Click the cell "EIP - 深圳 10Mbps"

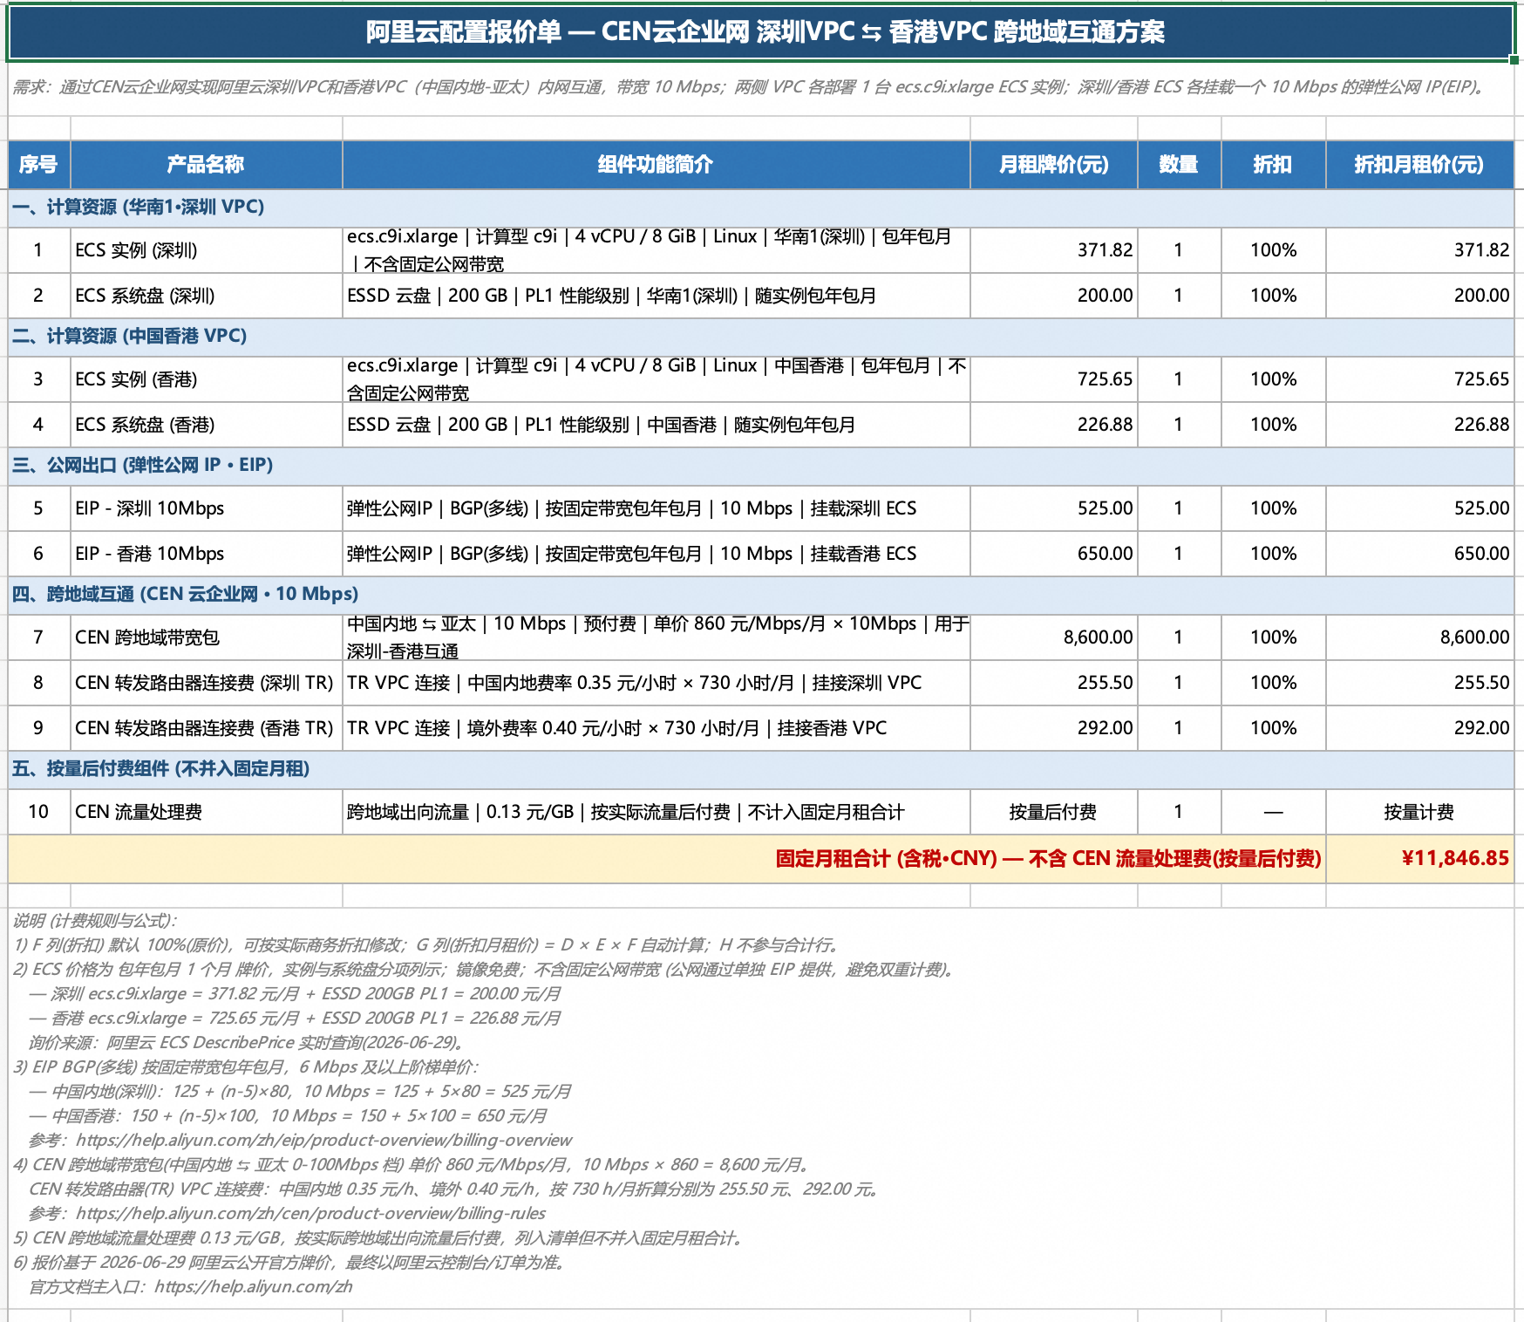tap(206, 508)
